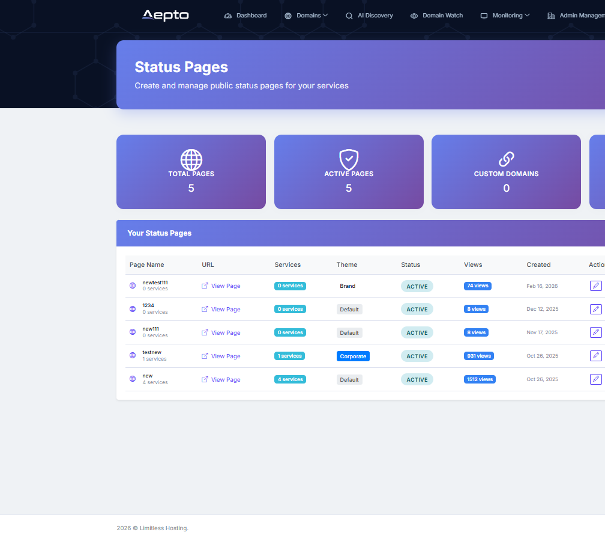The height and width of the screenshot is (541, 605).
Task: Open the Dashboard menu item
Action: (x=245, y=16)
